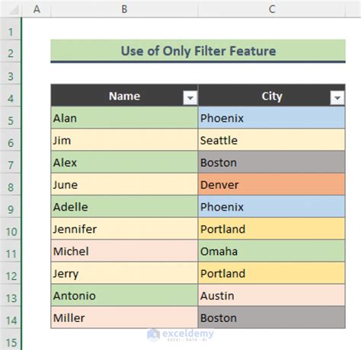Click the City header cell
This screenshot has height=350, width=361.
point(272,95)
